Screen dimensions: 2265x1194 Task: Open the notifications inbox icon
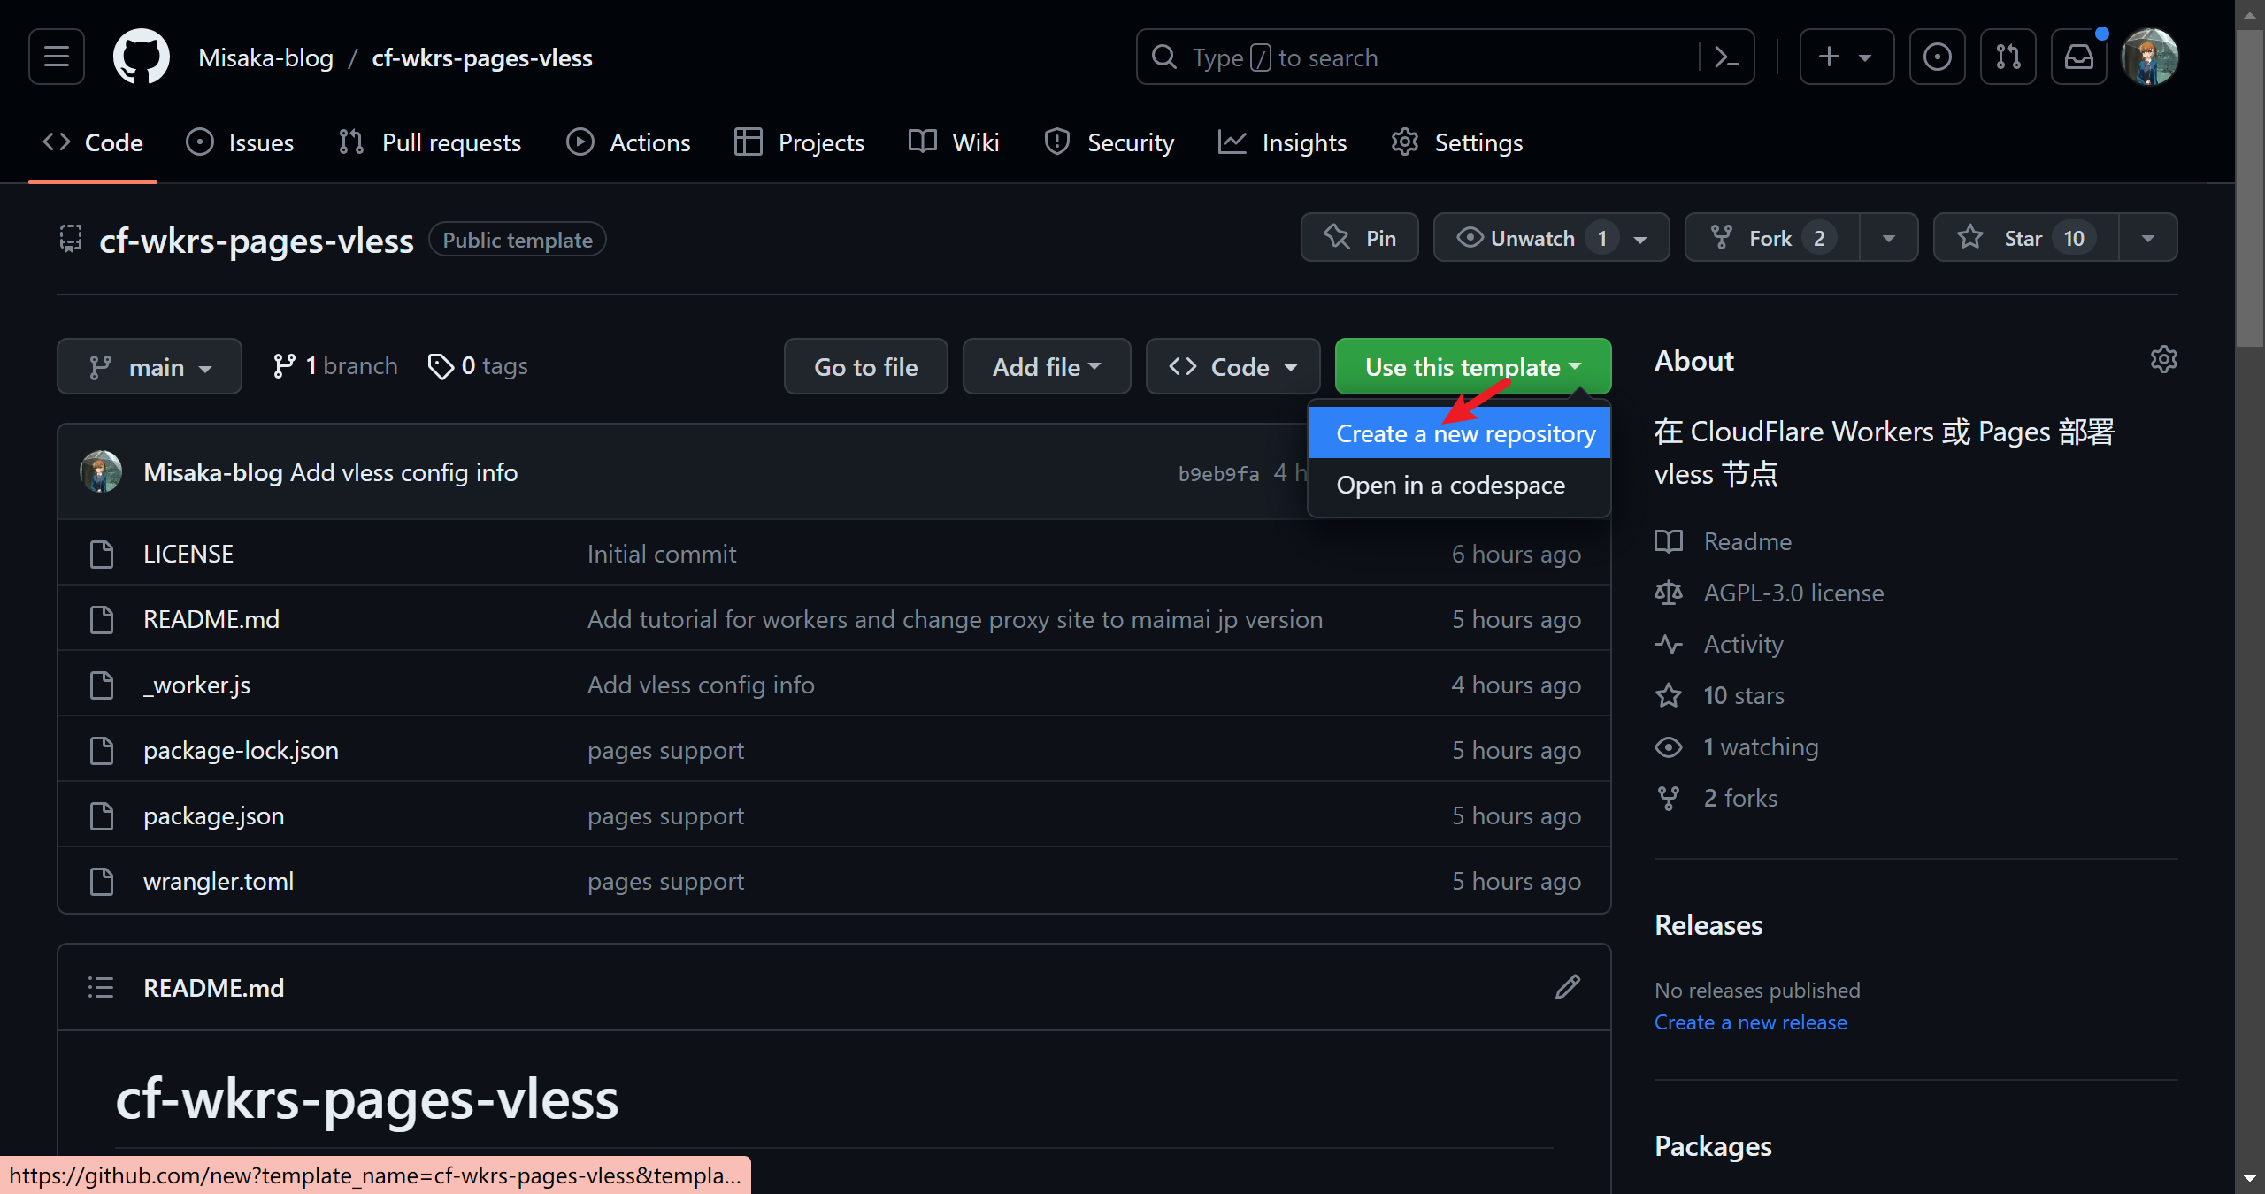[x=2078, y=57]
